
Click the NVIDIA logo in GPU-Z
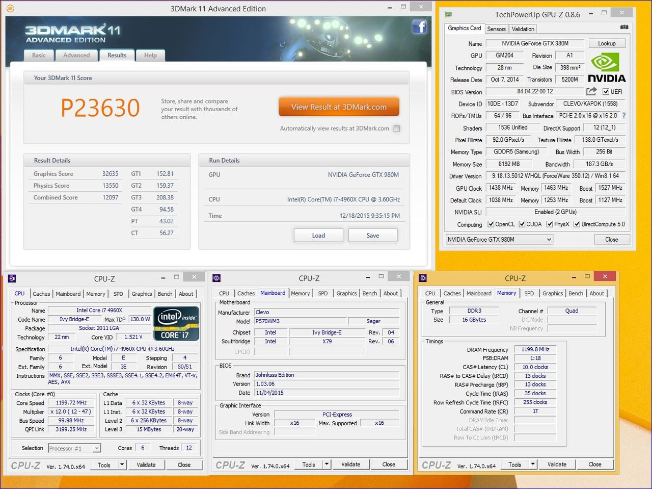tap(606, 68)
